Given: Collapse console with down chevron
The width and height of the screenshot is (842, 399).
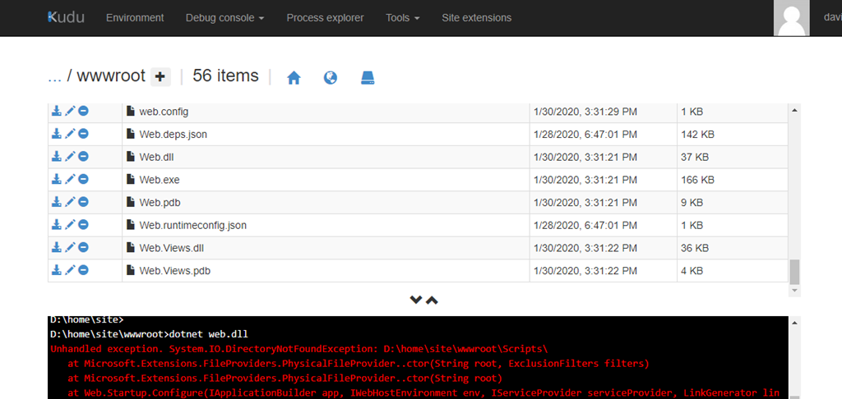Looking at the screenshot, I should pyautogui.click(x=416, y=300).
